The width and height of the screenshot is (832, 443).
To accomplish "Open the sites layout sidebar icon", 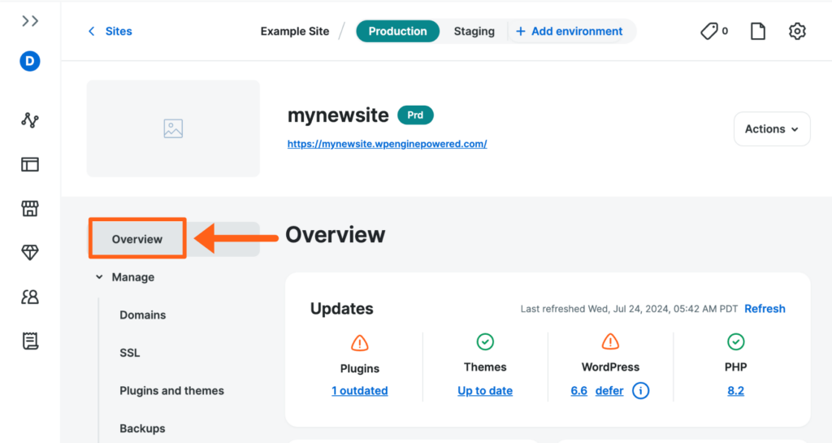I will 30,164.
